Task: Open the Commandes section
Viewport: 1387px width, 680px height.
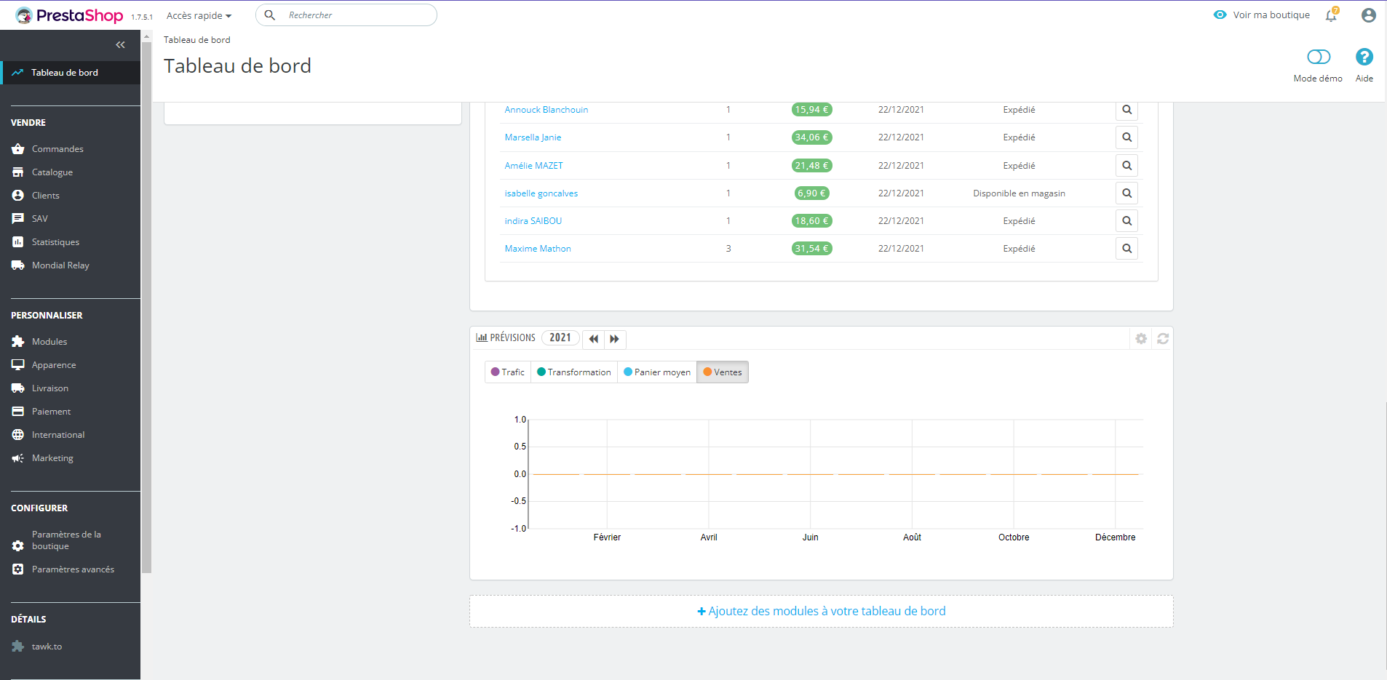Action: click(x=57, y=148)
